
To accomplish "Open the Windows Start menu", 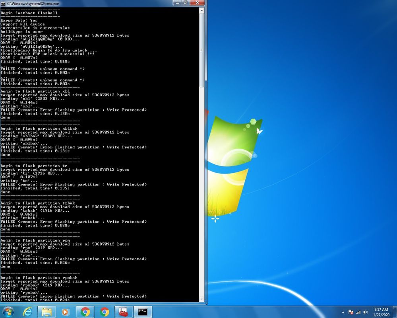I will [x=8, y=312].
